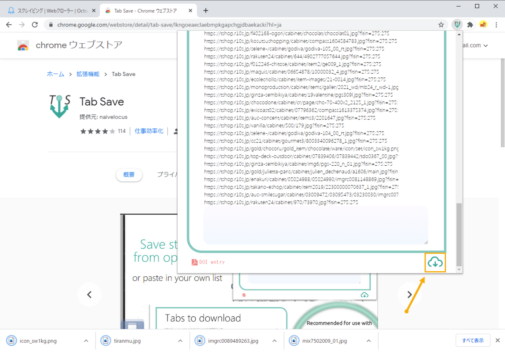
Task: Click last URL line containing 73970.jpg
Action: click(281, 202)
